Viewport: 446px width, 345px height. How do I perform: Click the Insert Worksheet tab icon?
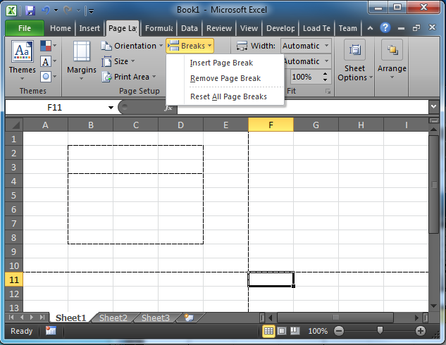coord(188,318)
